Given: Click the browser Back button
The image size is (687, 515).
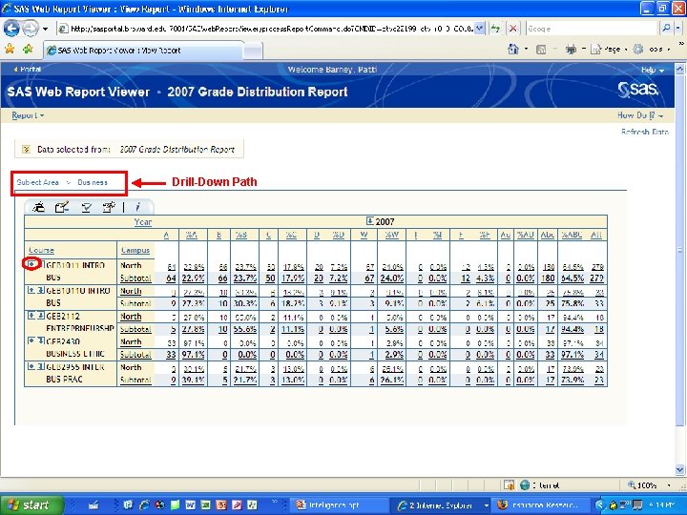Looking at the screenshot, I should click(11, 29).
